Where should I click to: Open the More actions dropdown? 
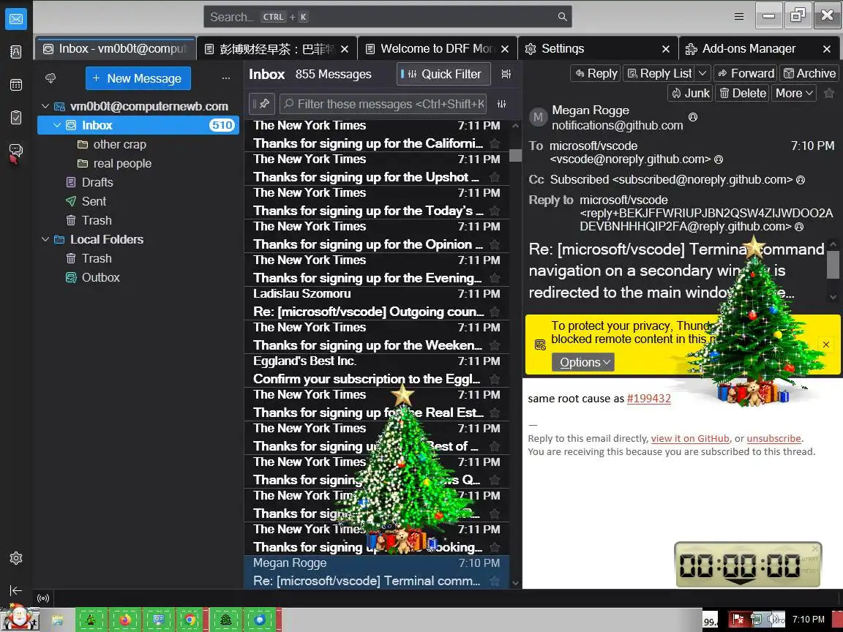click(794, 93)
